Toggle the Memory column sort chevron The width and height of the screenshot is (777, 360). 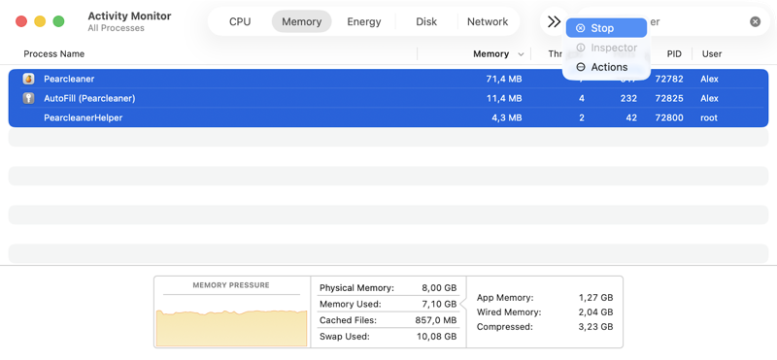(x=521, y=54)
